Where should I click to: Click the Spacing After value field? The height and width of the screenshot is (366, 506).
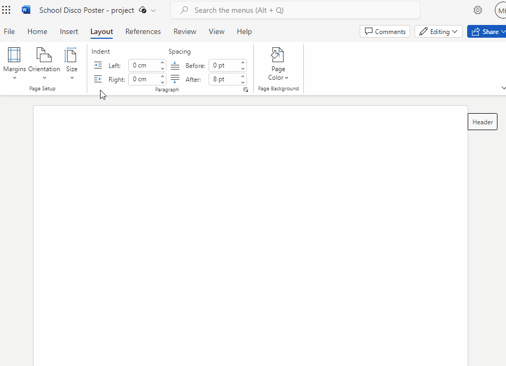tap(225, 79)
